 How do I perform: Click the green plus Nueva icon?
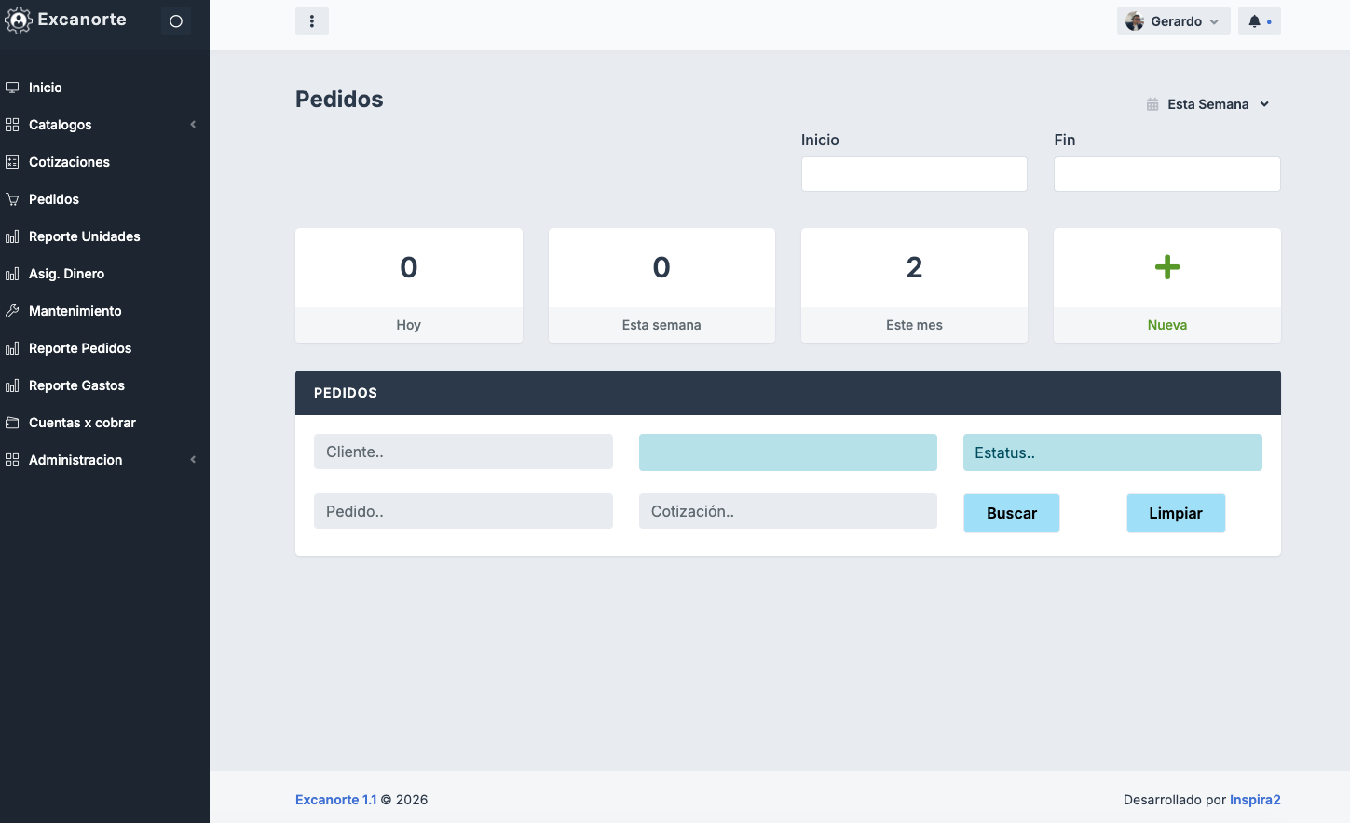(x=1167, y=267)
